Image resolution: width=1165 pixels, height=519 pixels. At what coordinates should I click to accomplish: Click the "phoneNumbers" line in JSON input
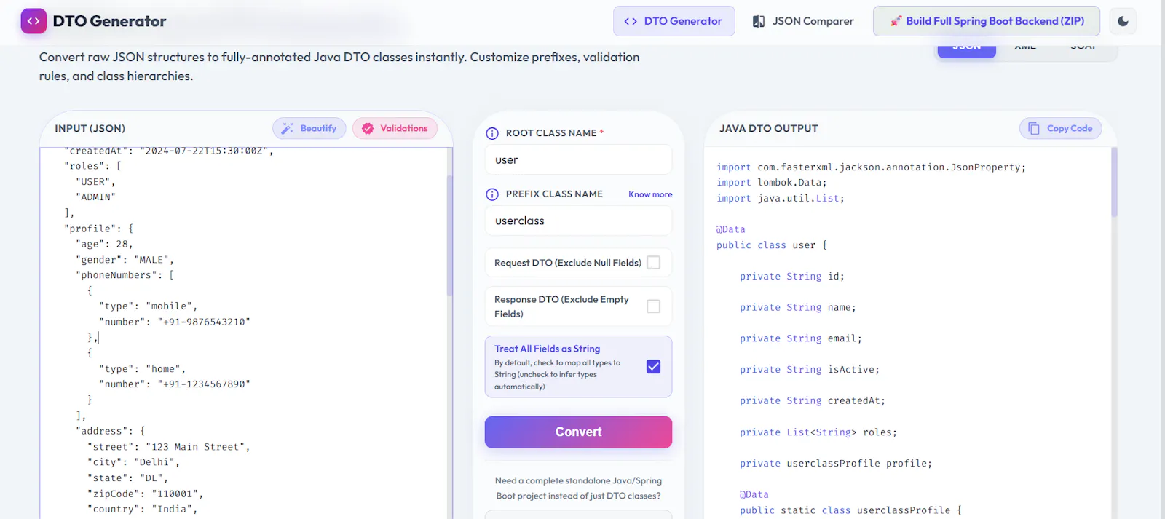pos(125,275)
